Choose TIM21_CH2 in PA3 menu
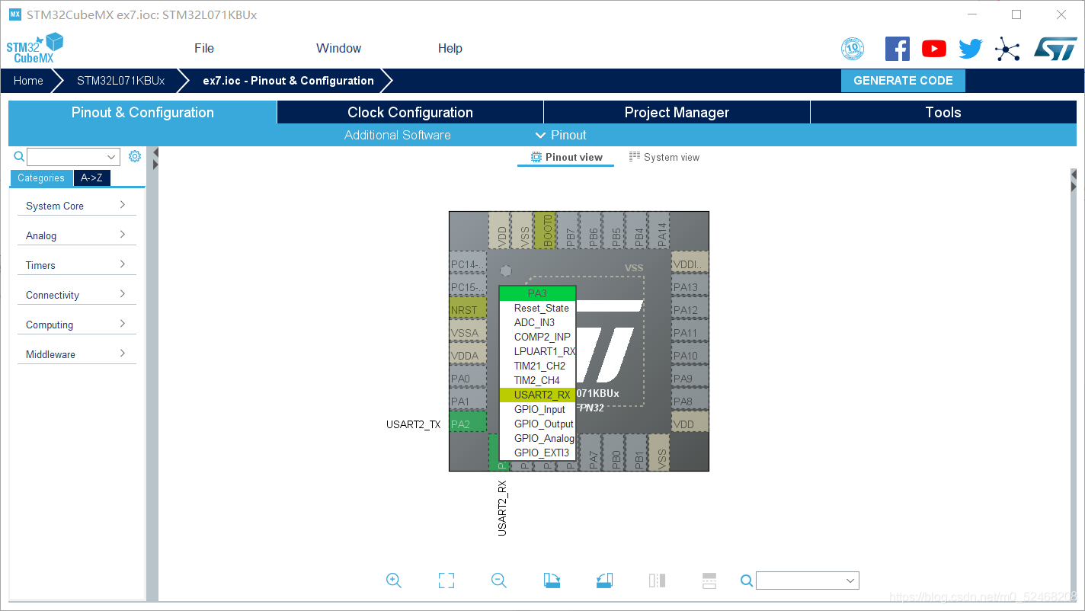 537,366
